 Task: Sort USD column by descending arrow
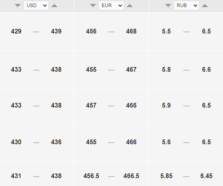point(18,6)
